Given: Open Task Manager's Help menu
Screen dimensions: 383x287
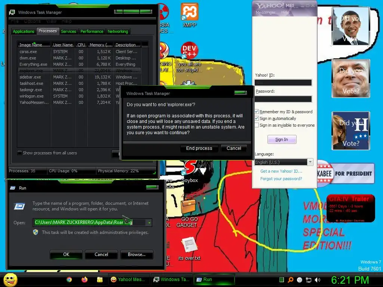Looking at the screenshot, I should [67, 21].
